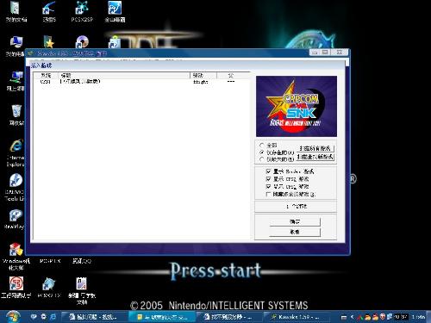Click the 取消 (Cancel) button
Viewport: 431px width, 323px height.
[295, 232]
